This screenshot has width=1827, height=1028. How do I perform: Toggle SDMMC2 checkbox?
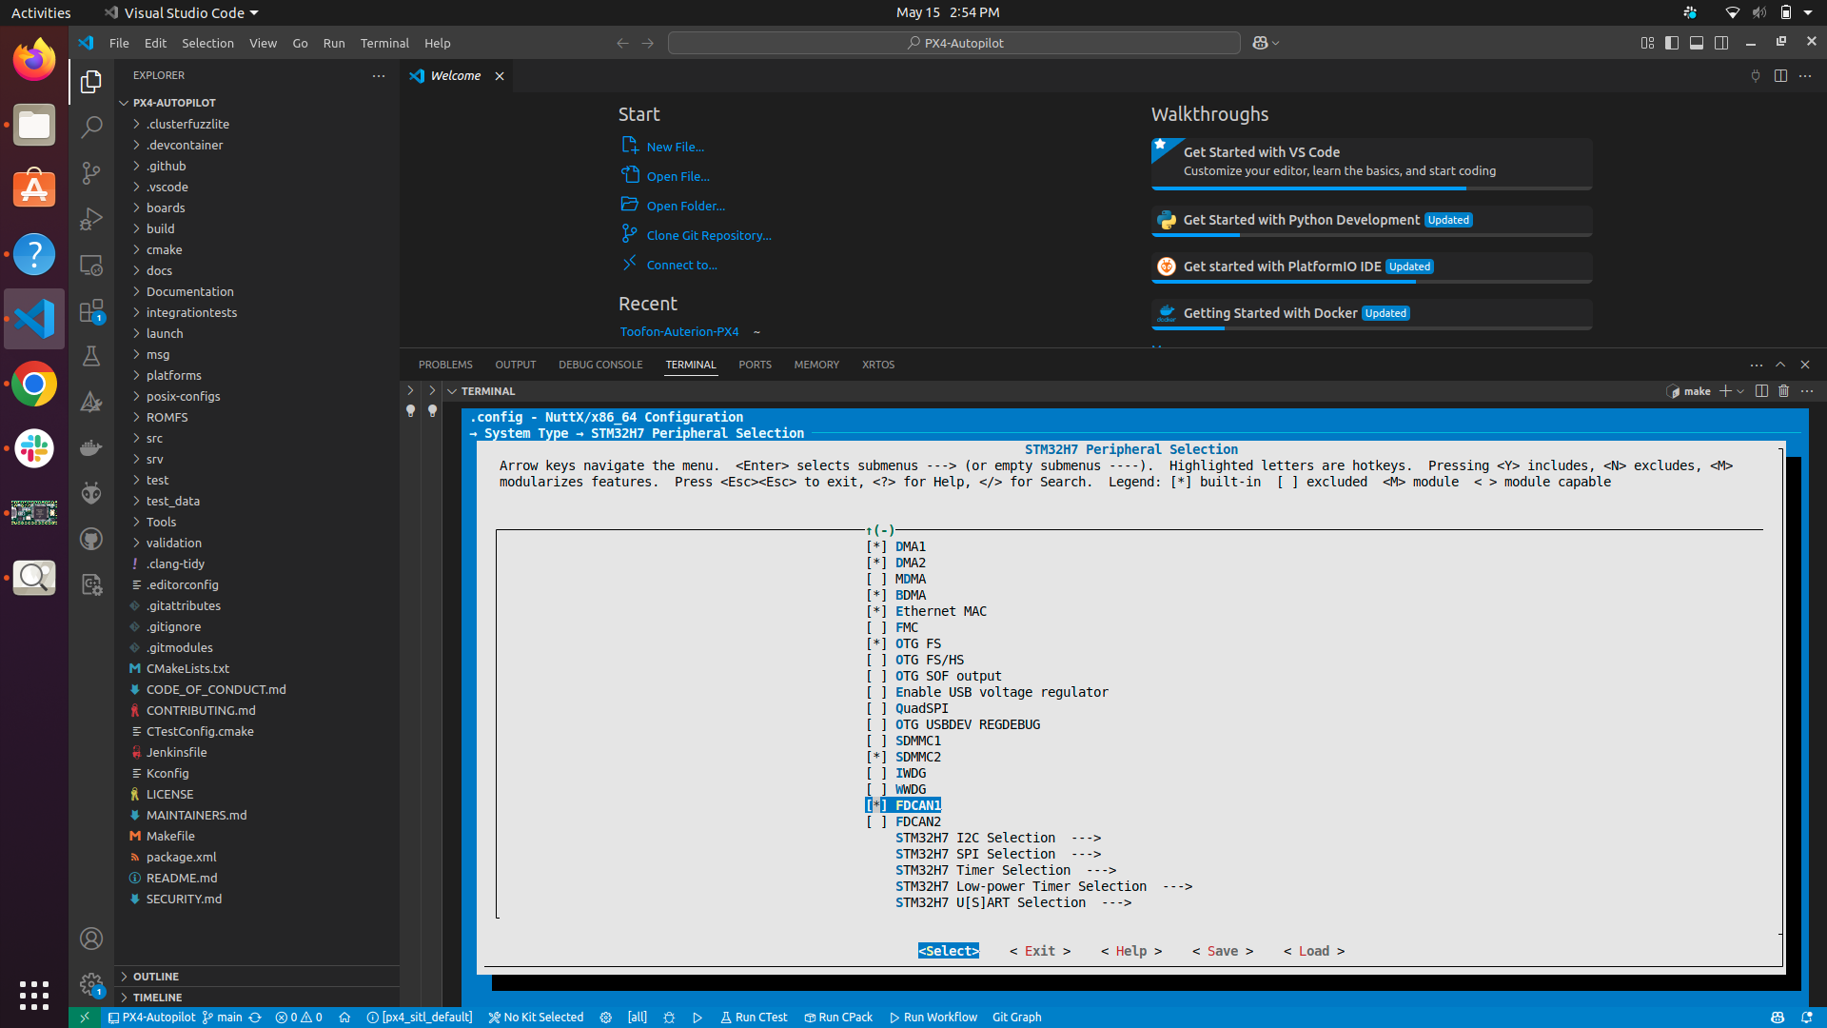876,757
